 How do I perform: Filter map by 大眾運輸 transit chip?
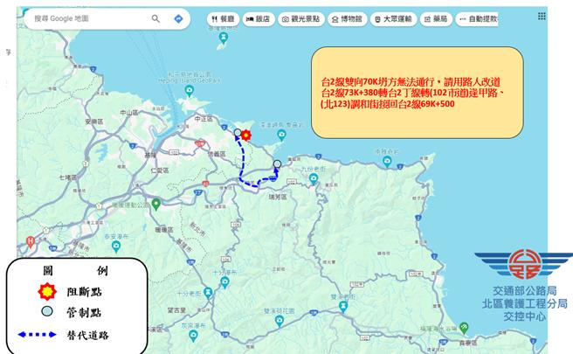(393, 18)
